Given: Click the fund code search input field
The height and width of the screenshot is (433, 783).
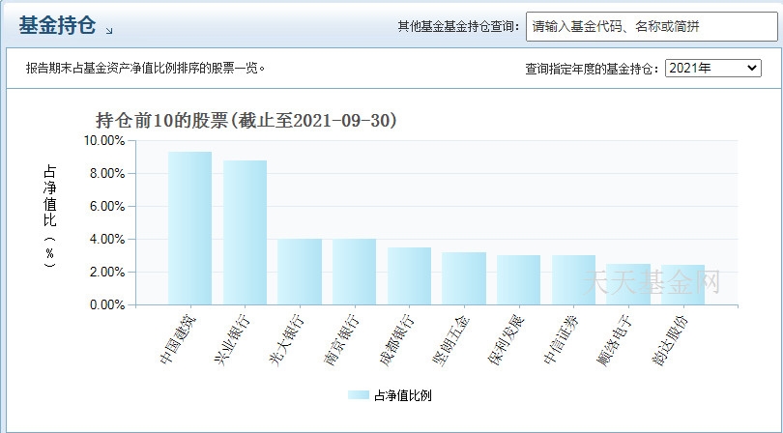Looking at the screenshot, I should pos(652,26).
